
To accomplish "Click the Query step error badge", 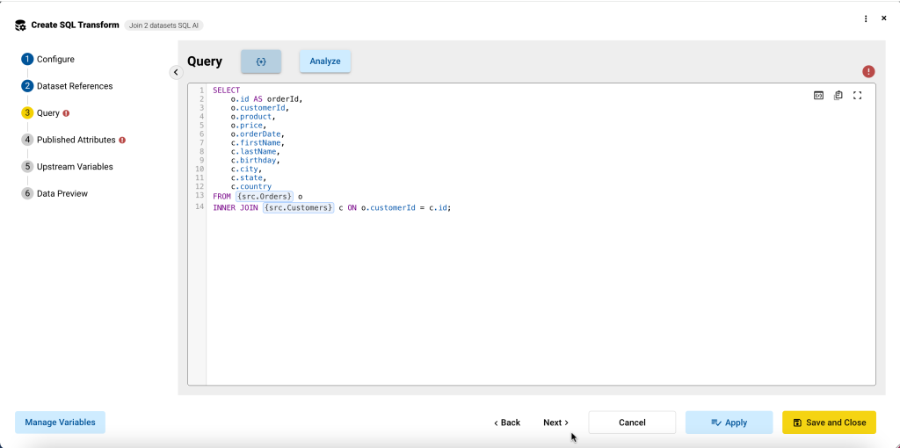I will click(67, 113).
